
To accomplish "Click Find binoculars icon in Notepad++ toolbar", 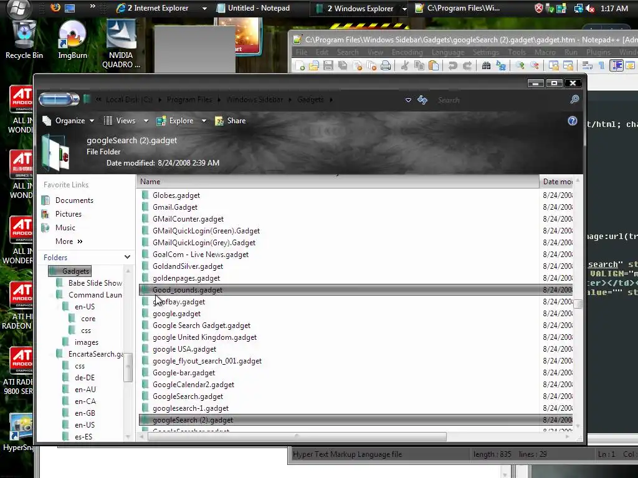I will tap(486, 65).
